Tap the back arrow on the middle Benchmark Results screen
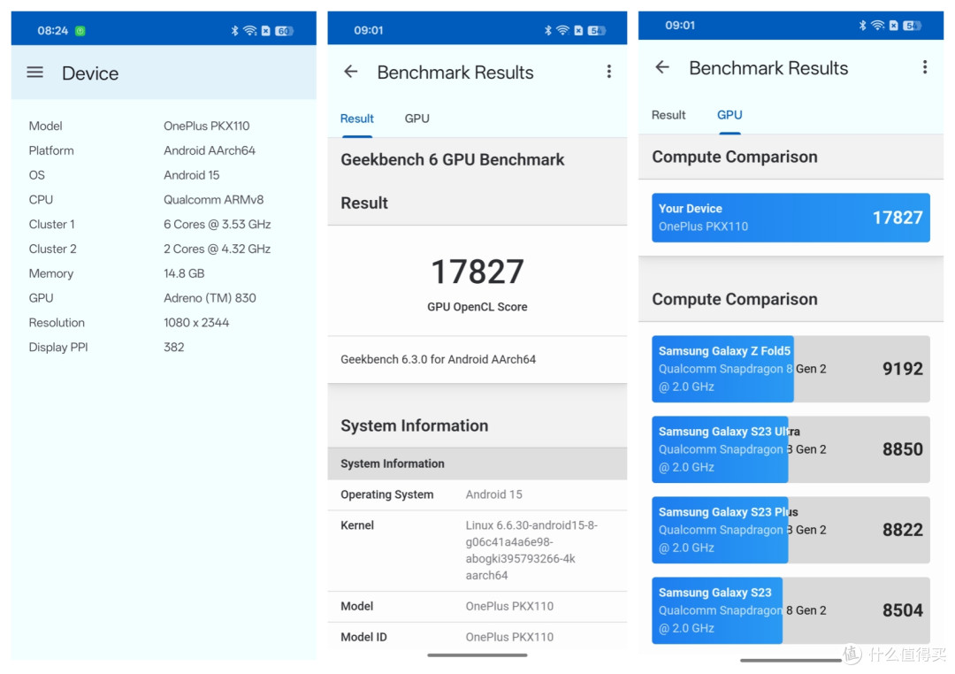 tap(351, 72)
